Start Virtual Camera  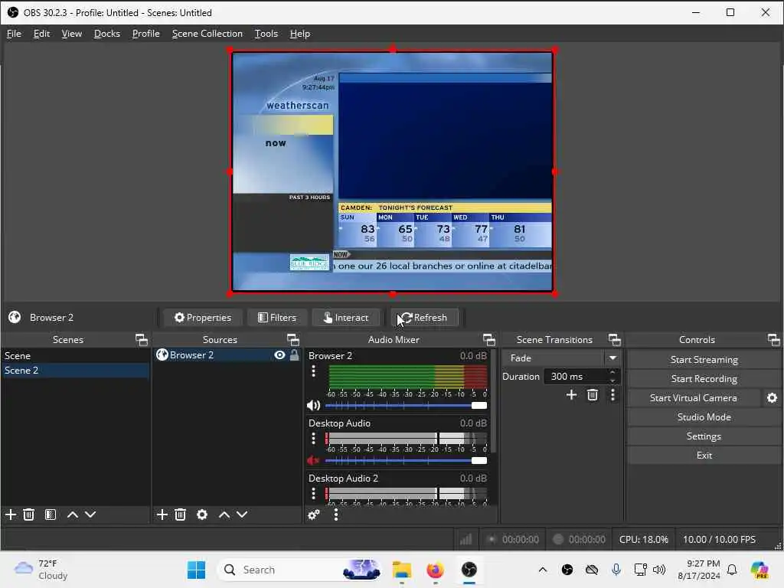tap(694, 398)
